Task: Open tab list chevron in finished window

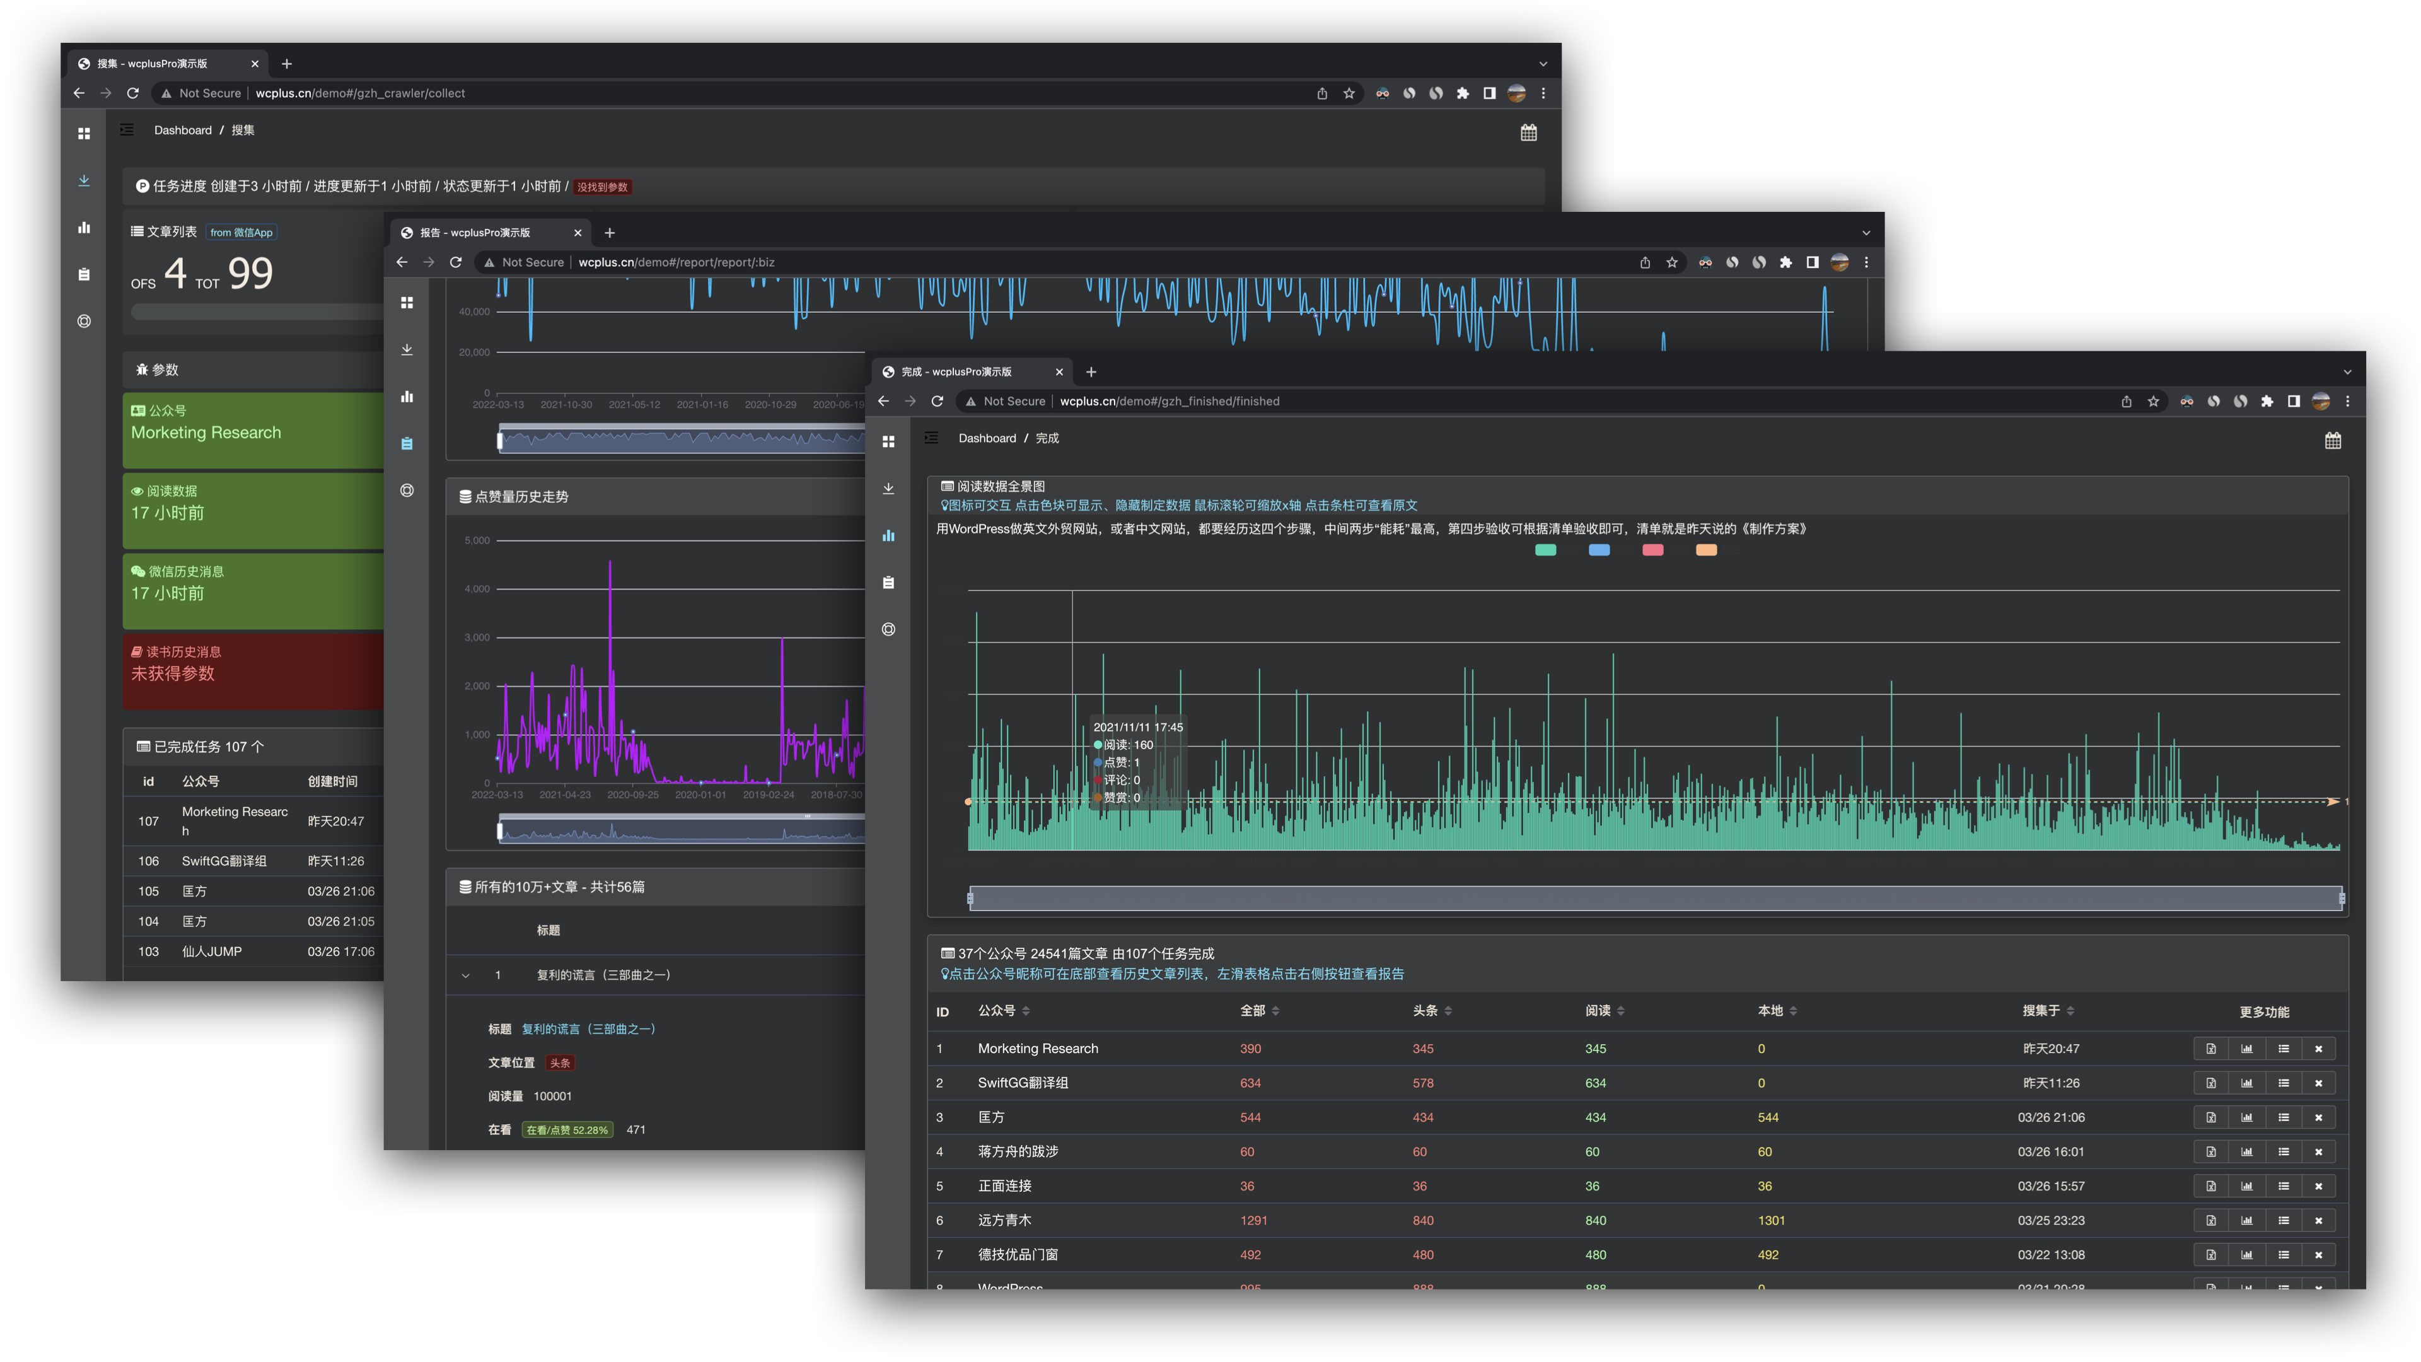Action: click(2347, 372)
